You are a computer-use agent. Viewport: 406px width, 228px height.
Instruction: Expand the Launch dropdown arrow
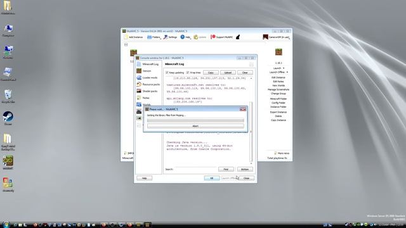(284, 68)
